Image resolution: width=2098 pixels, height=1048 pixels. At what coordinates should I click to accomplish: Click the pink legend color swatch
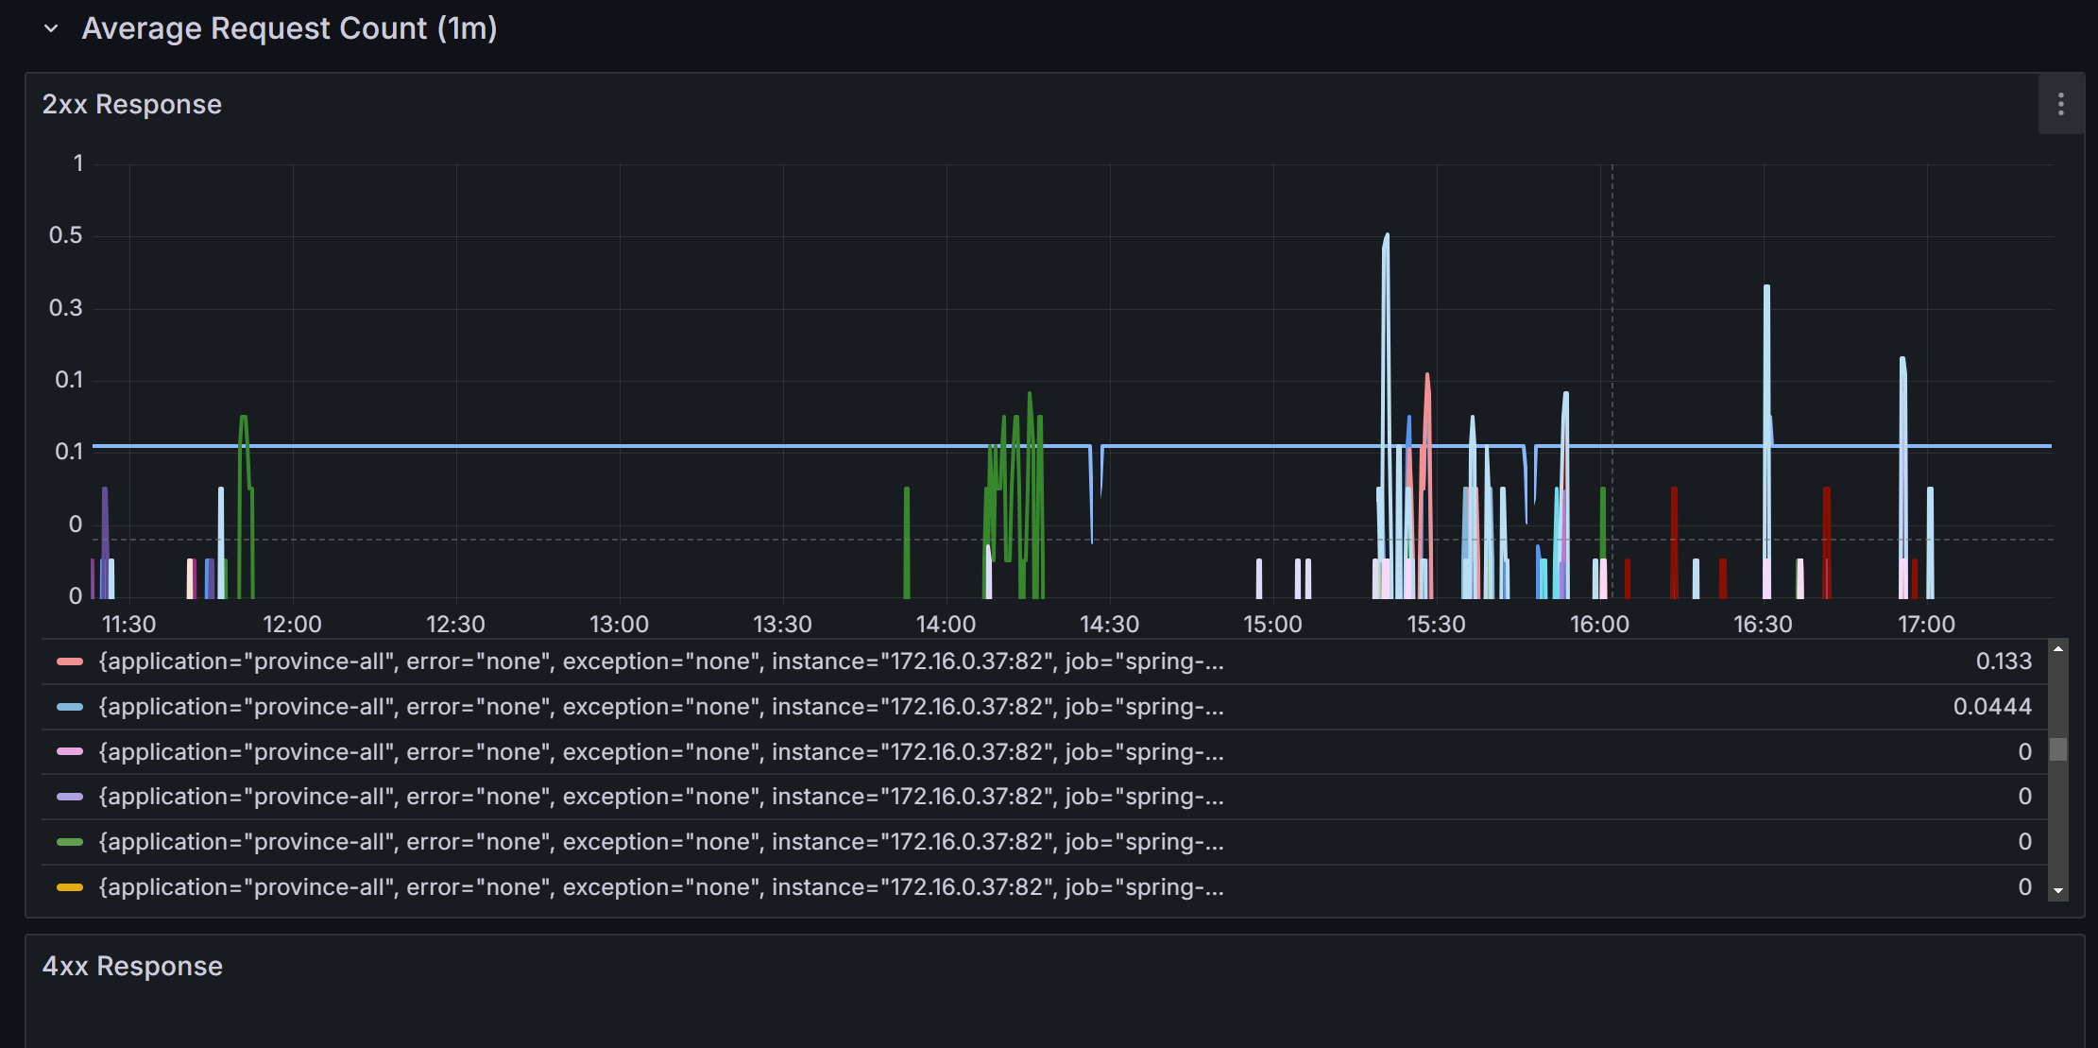[x=70, y=752]
